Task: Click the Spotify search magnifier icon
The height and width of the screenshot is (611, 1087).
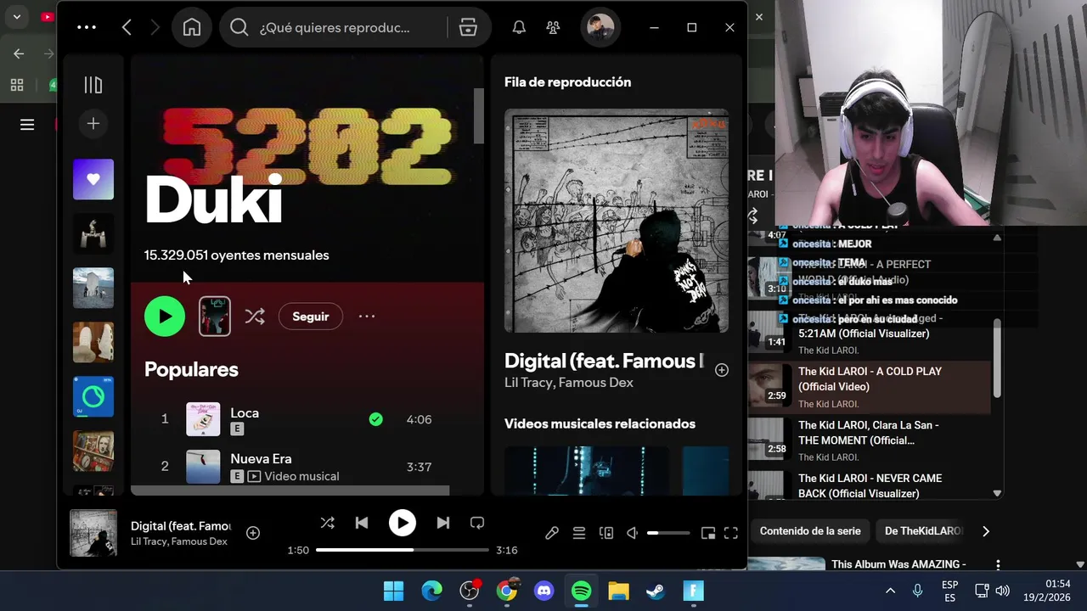Action: pos(239,27)
